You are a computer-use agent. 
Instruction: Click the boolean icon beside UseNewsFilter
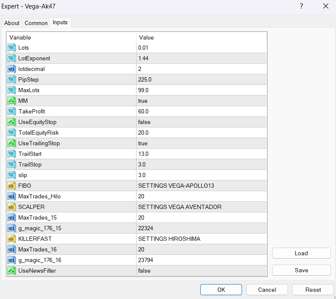coord(12,271)
